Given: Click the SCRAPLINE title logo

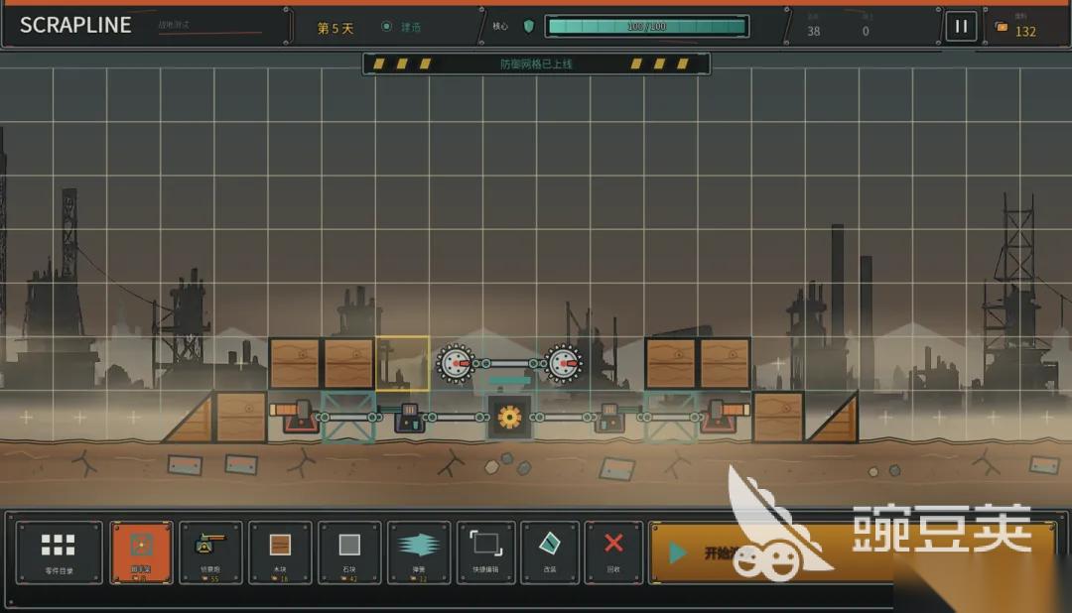Looking at the screenshot, I should (x=75, y=25).
